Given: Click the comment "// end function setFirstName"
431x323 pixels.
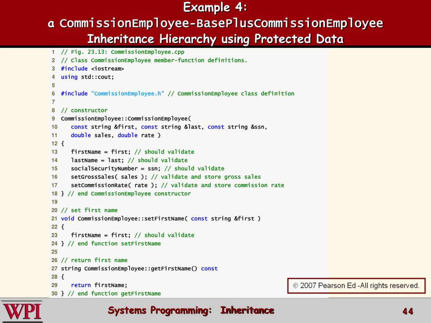Looking at the screenshot, I should click(x=114, y=244).
